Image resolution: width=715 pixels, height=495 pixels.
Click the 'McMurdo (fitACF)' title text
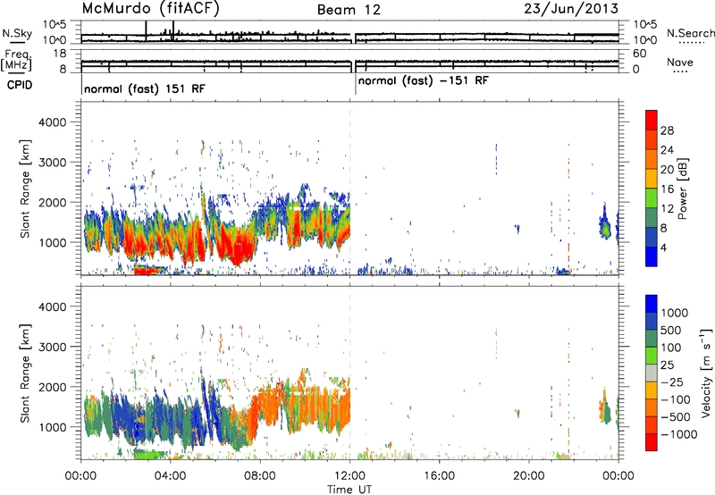150,9
